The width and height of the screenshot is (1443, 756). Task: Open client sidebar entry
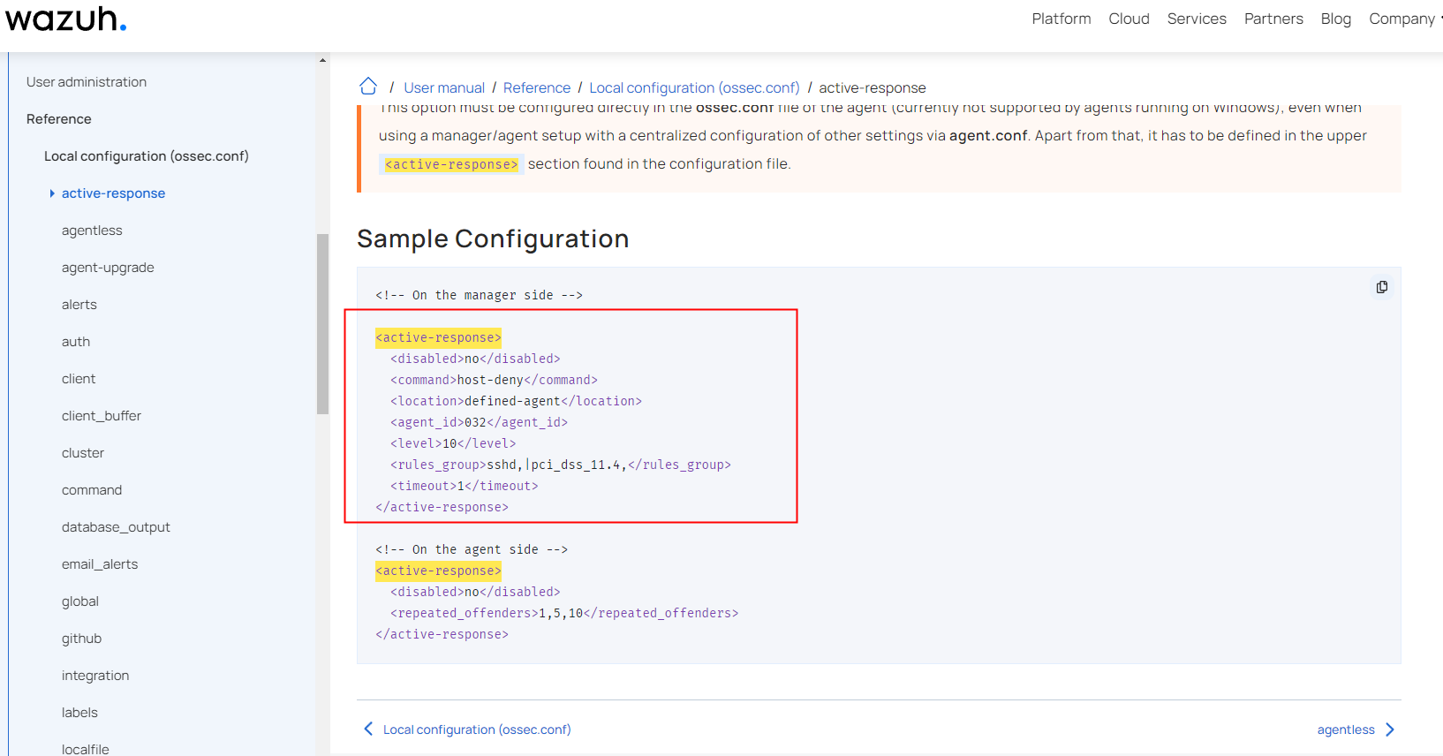[79, 379]
